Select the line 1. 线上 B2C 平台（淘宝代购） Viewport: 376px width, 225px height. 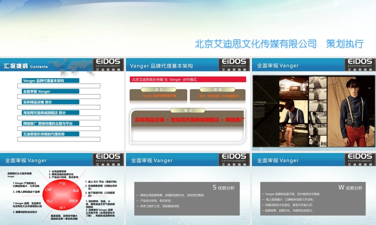coord(101,182)
